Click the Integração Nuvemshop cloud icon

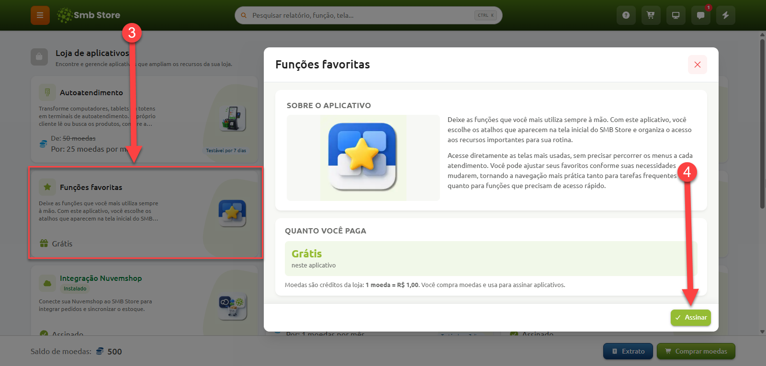[x=47, y=283]
